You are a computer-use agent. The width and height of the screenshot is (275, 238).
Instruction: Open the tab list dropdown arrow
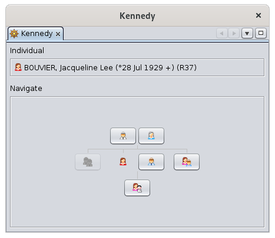[x=247, y=33]
